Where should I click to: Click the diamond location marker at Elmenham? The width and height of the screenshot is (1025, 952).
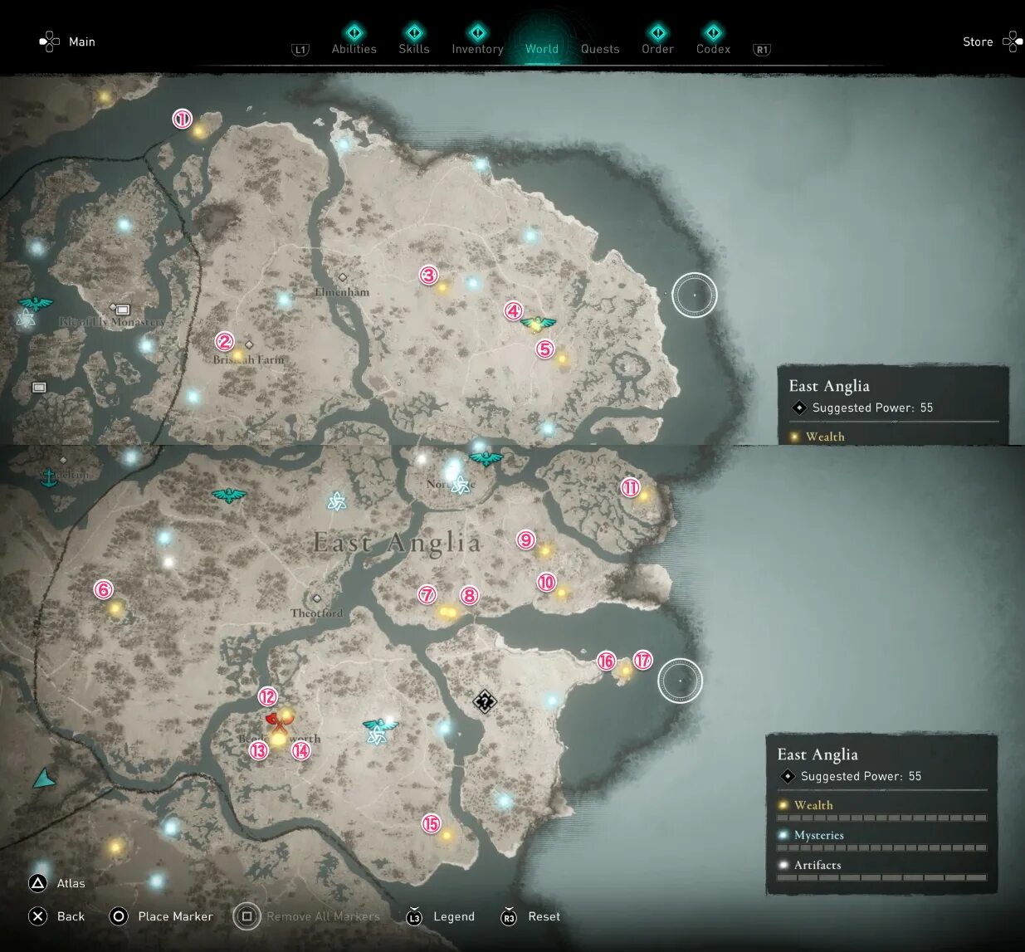point(342,277)
